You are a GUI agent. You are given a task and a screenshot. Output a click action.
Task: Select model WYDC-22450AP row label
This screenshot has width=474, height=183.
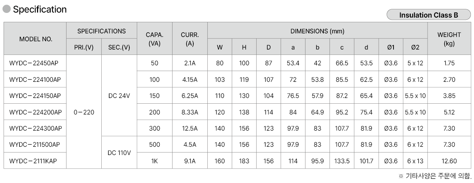[x=34, y=63]
